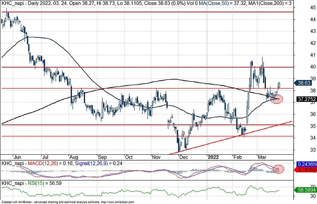Click the 41 price axis label

[313, 55]
